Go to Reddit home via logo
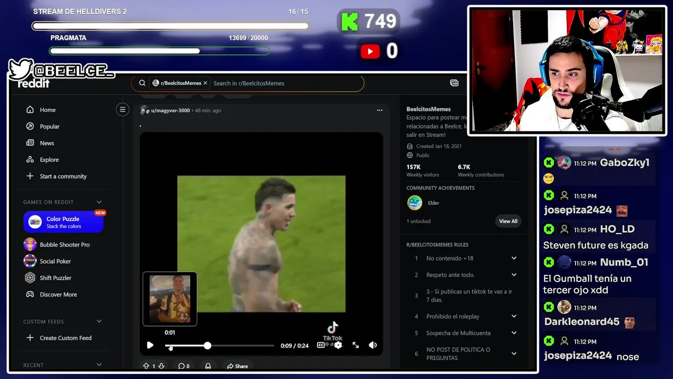The image size is (673, 379). click(34, 84)
